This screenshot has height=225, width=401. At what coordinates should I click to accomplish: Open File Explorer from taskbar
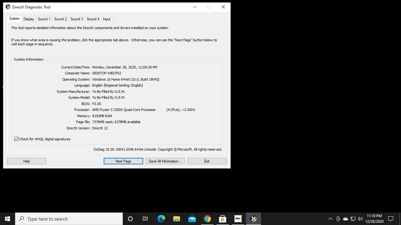(177, 219)
